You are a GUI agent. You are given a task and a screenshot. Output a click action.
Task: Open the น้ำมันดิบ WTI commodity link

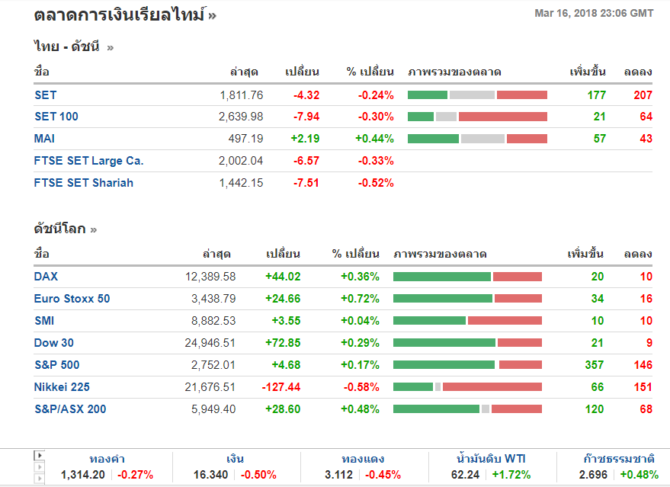click(x=491, y=459)
